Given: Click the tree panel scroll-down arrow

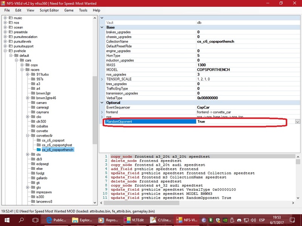Looking at the screenshot, I should point(95,203).
